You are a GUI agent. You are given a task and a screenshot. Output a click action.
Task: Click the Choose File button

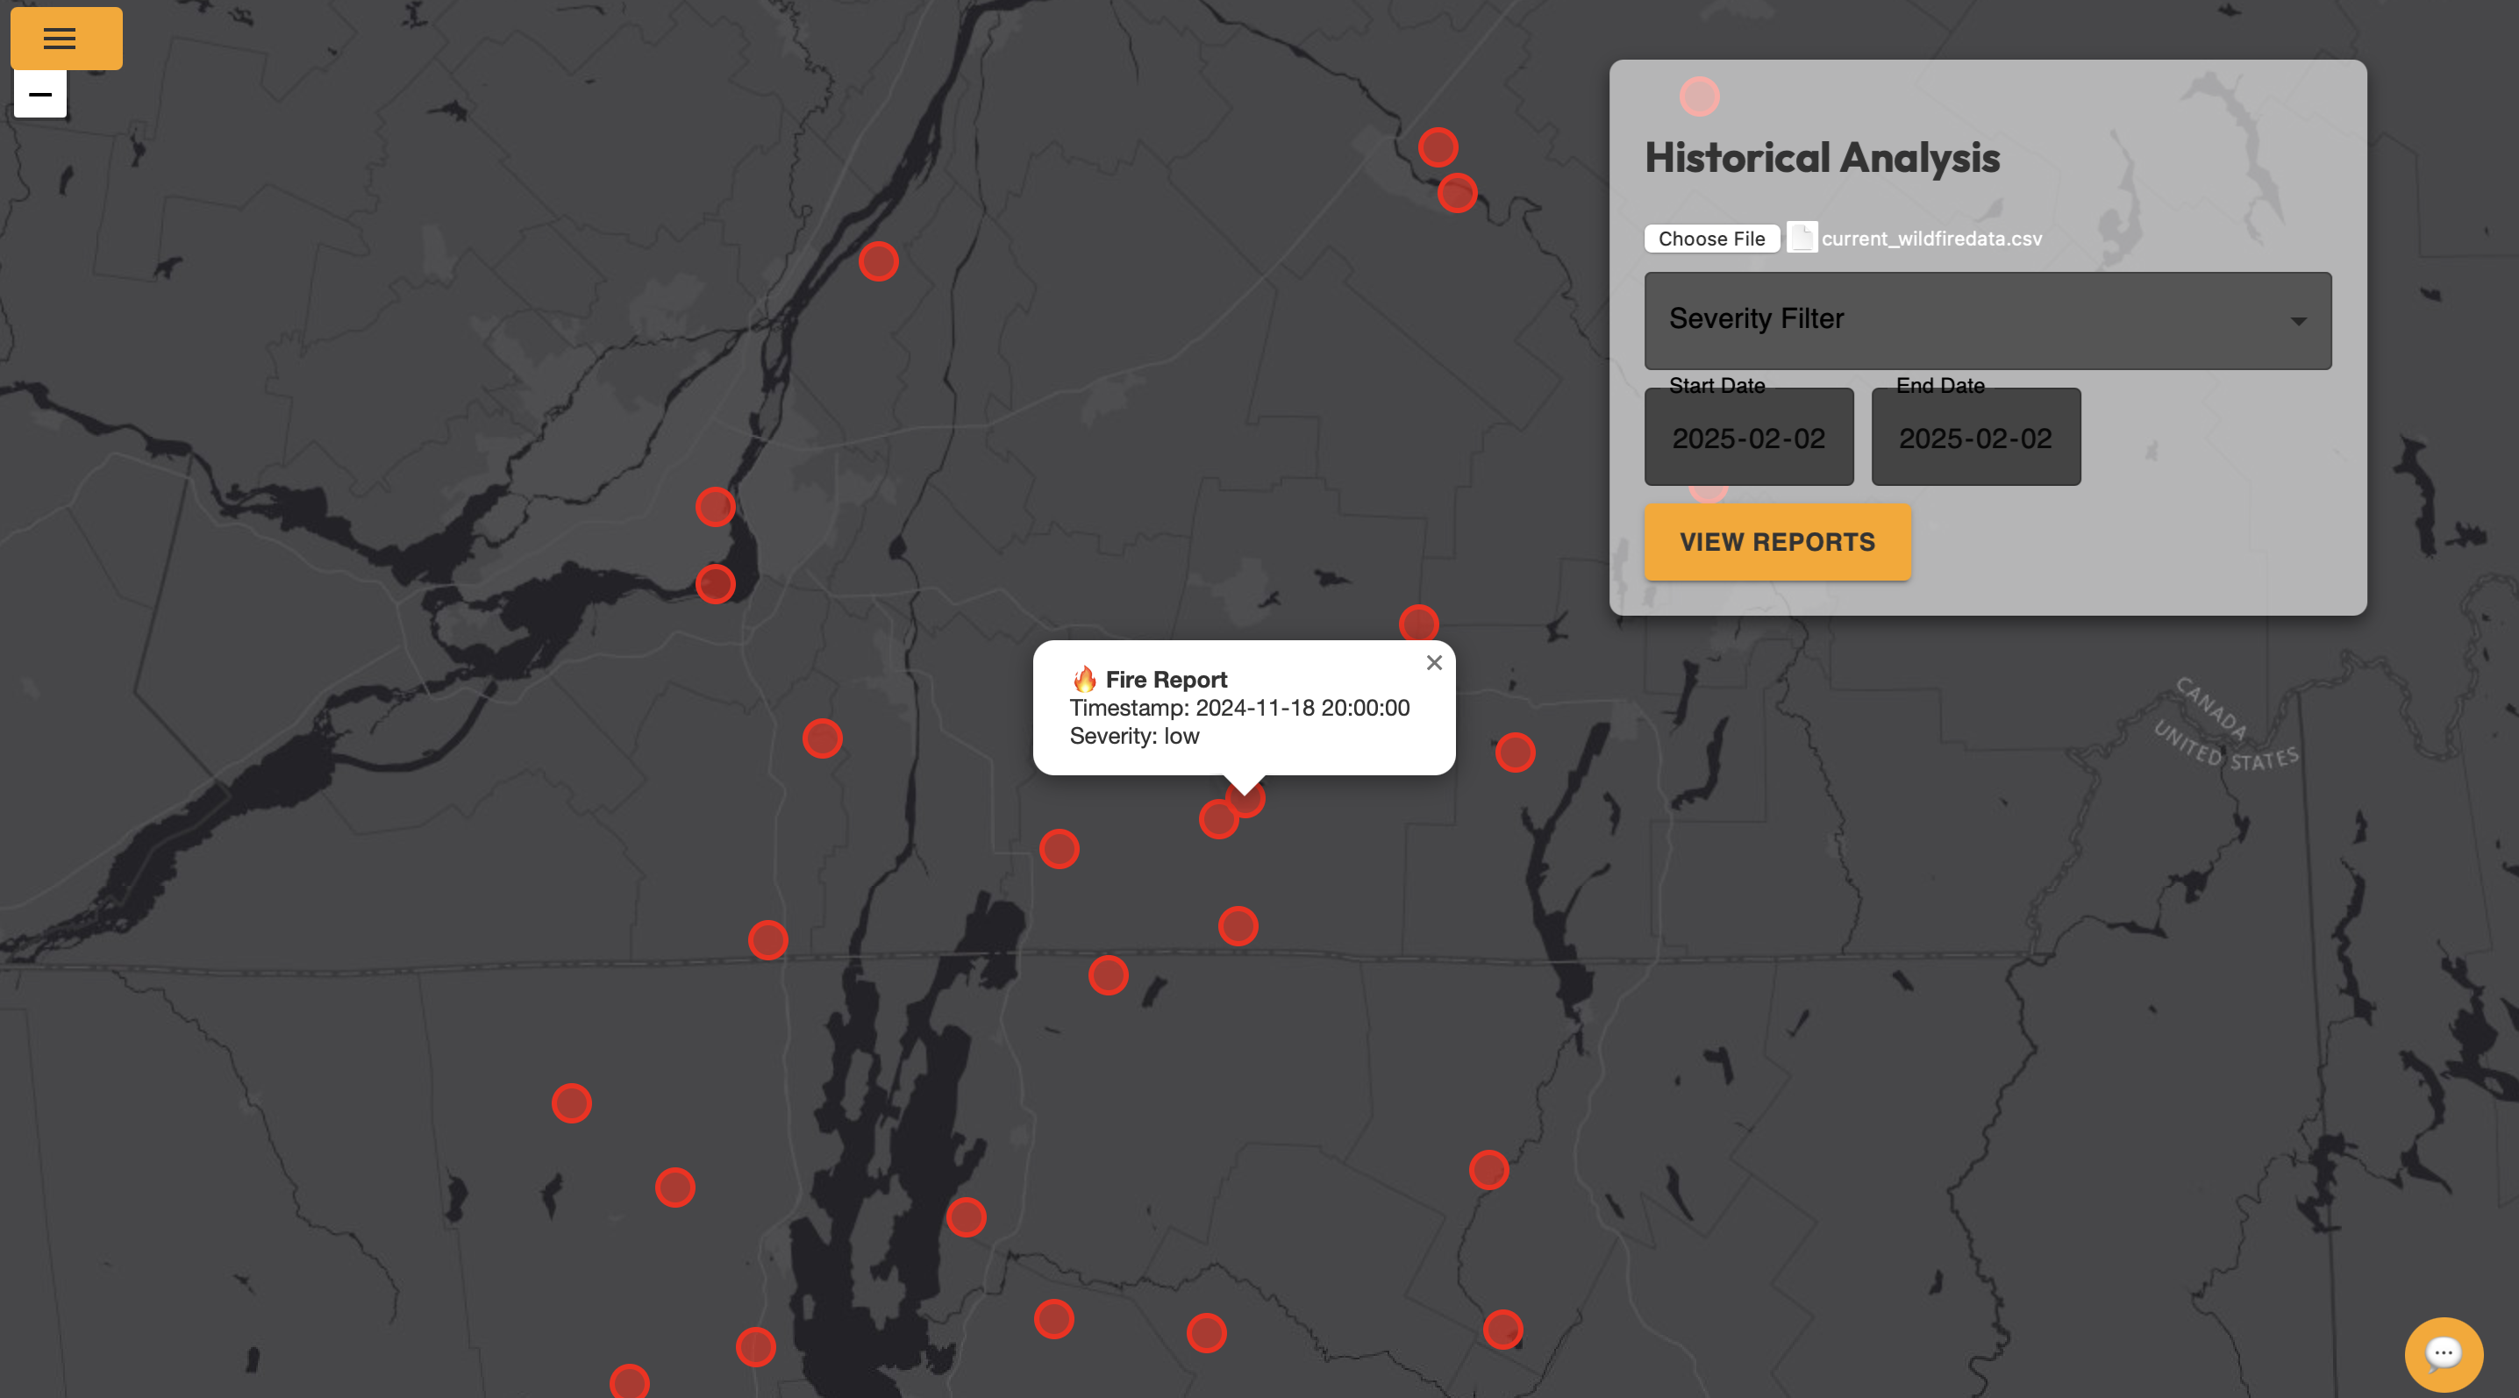tap(1711, 239)
